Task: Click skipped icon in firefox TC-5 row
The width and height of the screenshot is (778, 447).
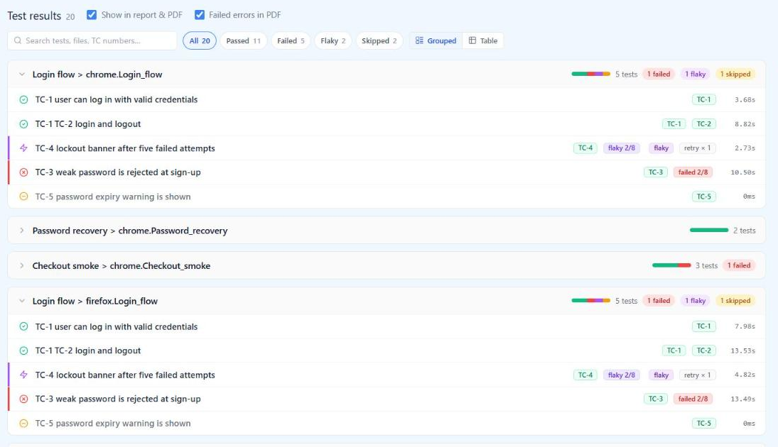Action: 23,423
